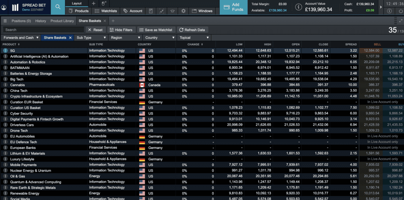Open Driverless Cars row options icon
Screen dimensions: 404x200
click(x=5, y=125)
